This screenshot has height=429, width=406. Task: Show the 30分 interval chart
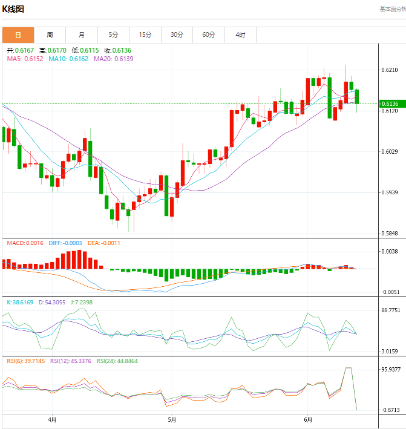[x=177, y=35]
